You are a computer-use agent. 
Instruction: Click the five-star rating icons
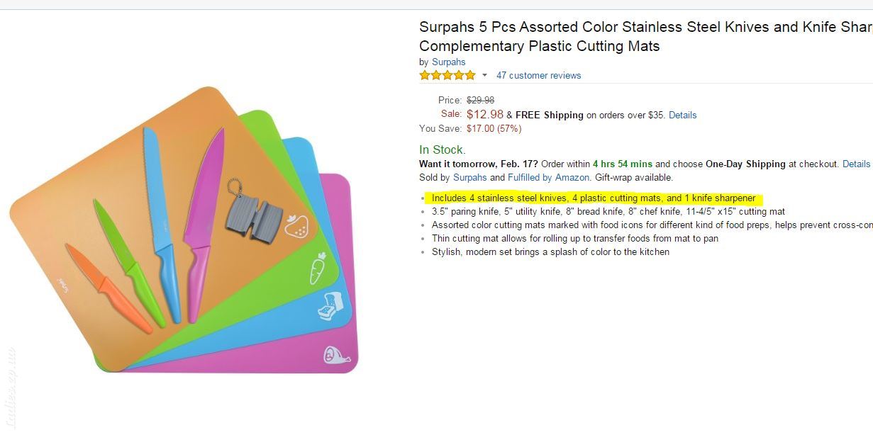[447, 75]
